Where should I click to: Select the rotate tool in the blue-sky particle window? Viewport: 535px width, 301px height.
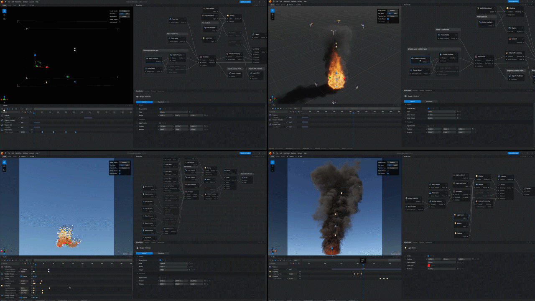tap(5, 166)
